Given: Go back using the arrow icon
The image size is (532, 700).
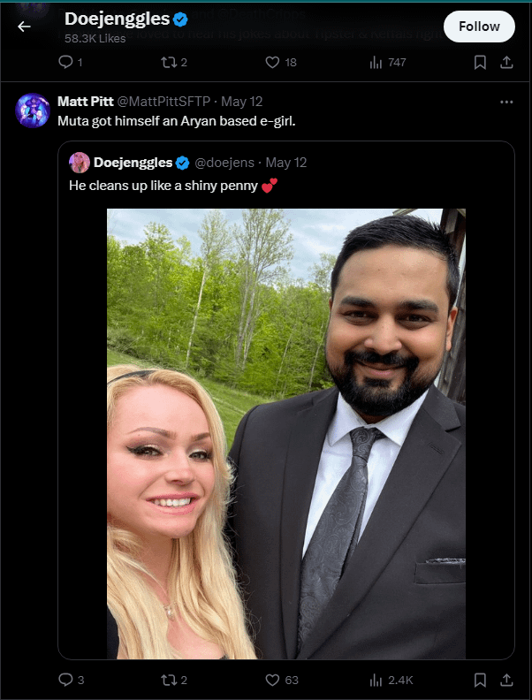Looking at the screenshot, I should (x=24, y=27).
